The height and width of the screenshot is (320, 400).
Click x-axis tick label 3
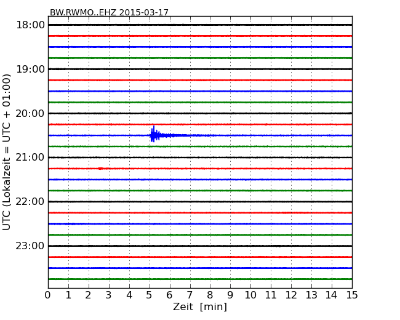[109, 295]
